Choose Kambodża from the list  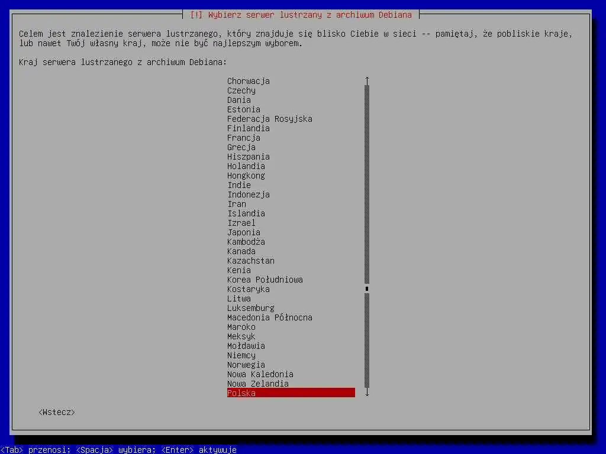[246, 242]
